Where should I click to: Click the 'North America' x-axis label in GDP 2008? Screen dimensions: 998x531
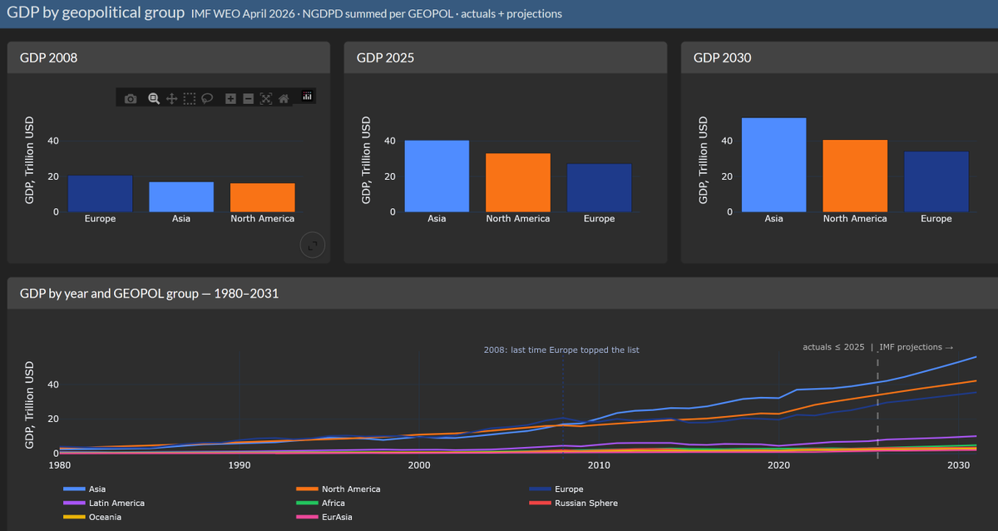click(263, 219)
